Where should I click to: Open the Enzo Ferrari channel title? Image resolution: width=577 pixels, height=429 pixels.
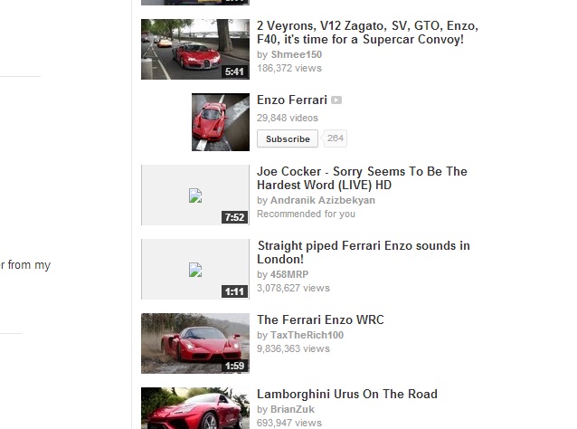(292, 100)
